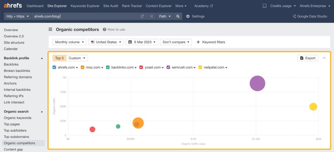Open Google Data Studio link
334x152 pixels.
point(310,16)
